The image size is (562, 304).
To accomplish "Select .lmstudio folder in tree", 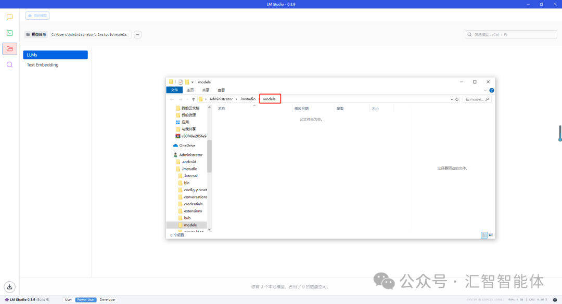I will pos(186,169).
